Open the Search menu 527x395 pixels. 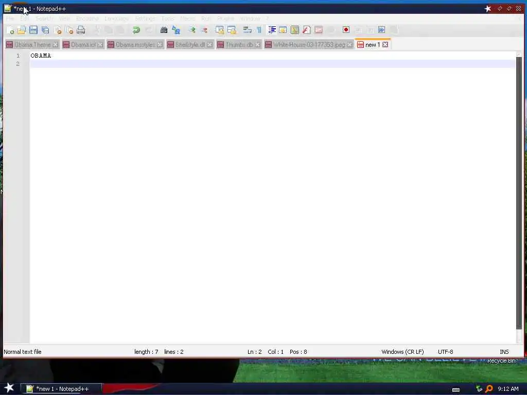point(44,19)
